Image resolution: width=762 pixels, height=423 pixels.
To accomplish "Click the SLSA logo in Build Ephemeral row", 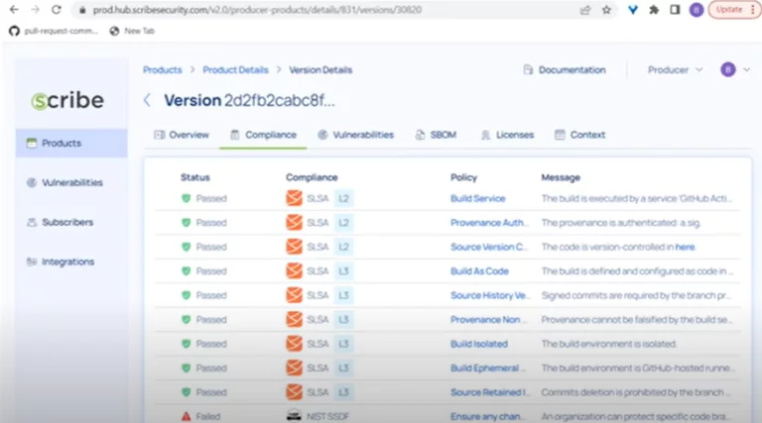I will [x=294, y=369].
